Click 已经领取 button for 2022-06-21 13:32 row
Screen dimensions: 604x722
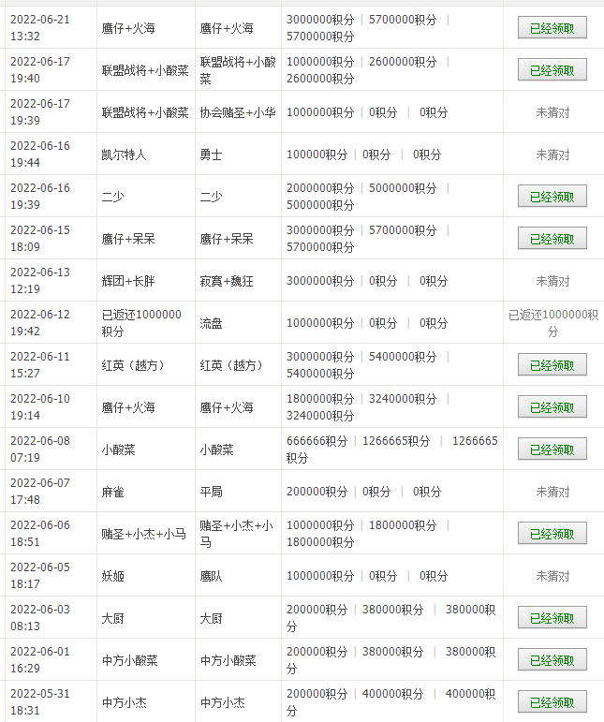tap(552, 28)
